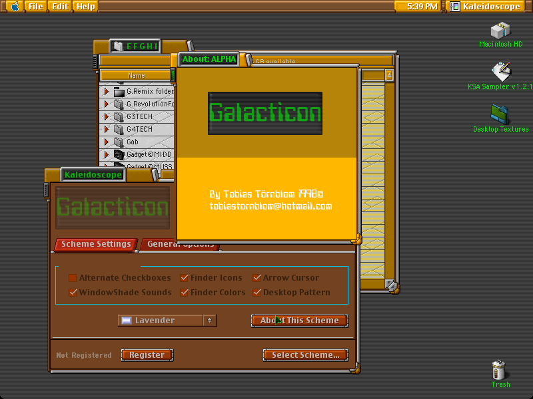Click the Kaleidoscope window title tab
The width and height of the screenshot is (533, 399).
(x=93, y=175)
